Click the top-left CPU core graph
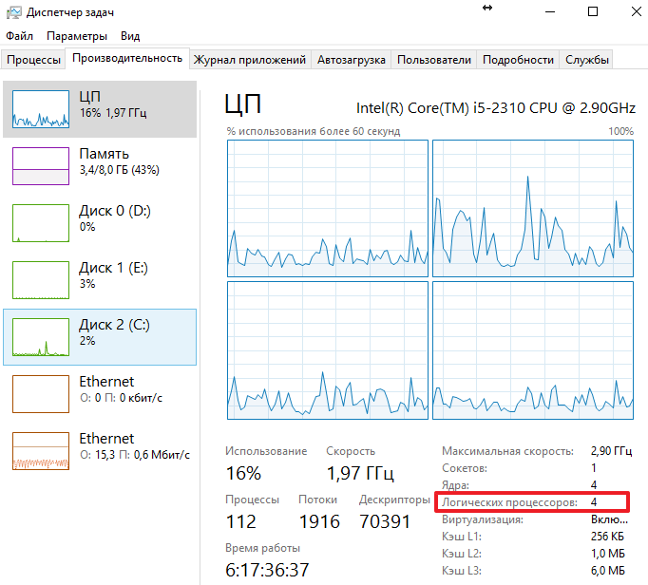 pyautogui.click(x=327, y=208)
